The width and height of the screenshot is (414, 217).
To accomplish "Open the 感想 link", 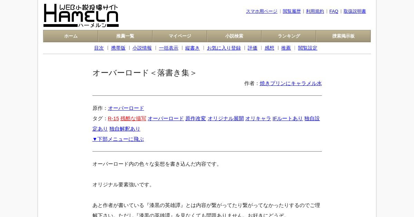I will (269, 48).
